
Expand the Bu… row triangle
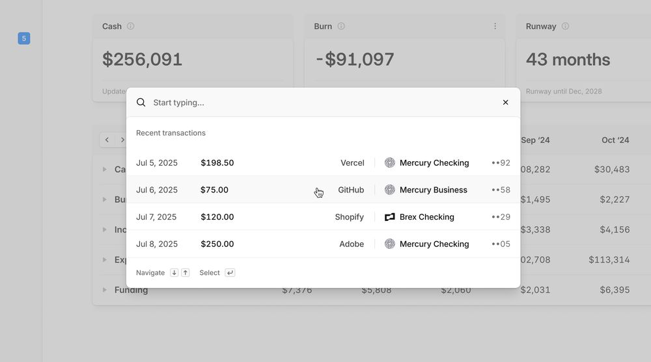point(105,200)
